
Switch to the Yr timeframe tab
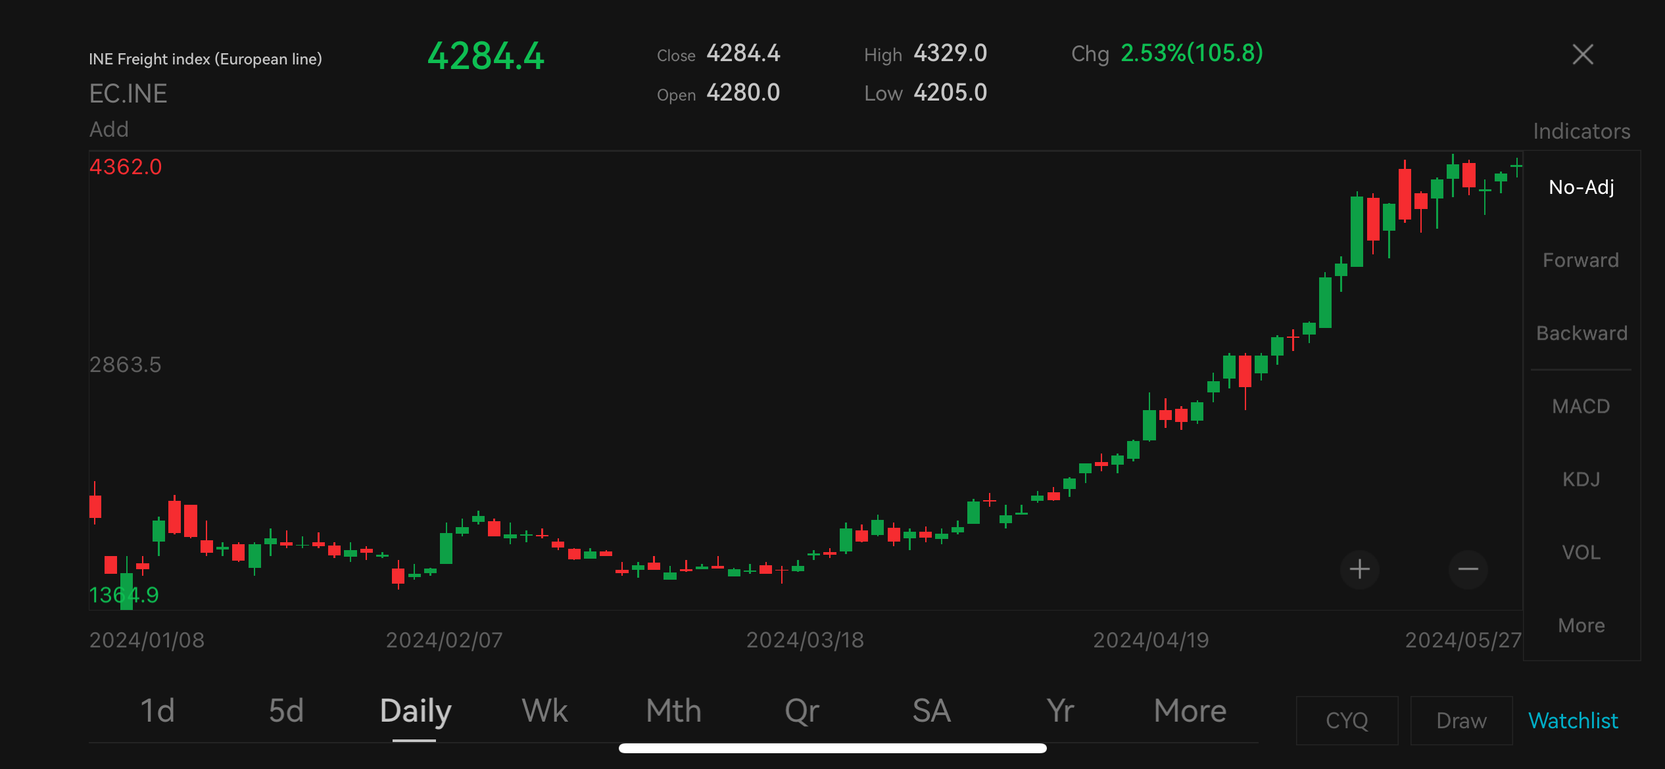(1060, 711)
